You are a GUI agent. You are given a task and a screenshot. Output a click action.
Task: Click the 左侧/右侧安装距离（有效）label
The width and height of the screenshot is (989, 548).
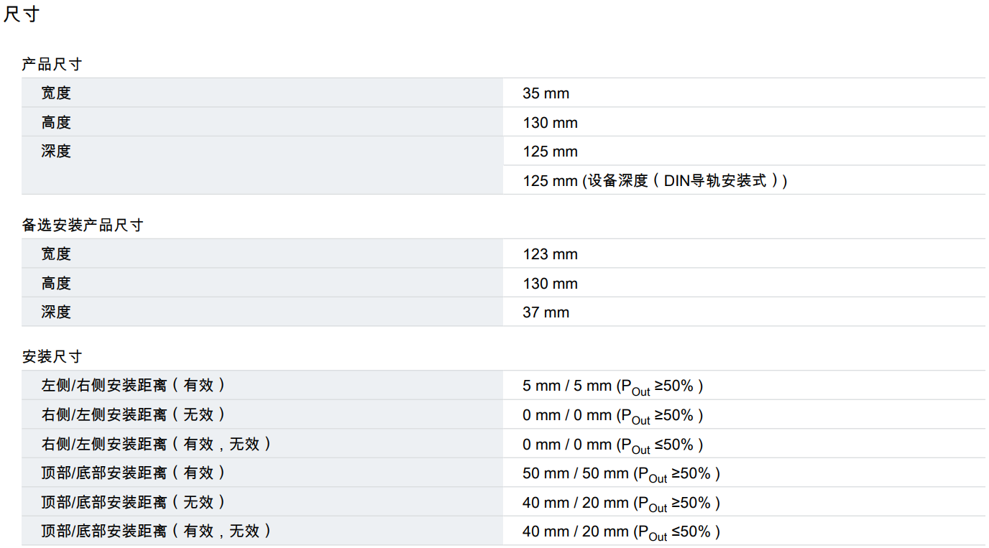pos(134,386)
